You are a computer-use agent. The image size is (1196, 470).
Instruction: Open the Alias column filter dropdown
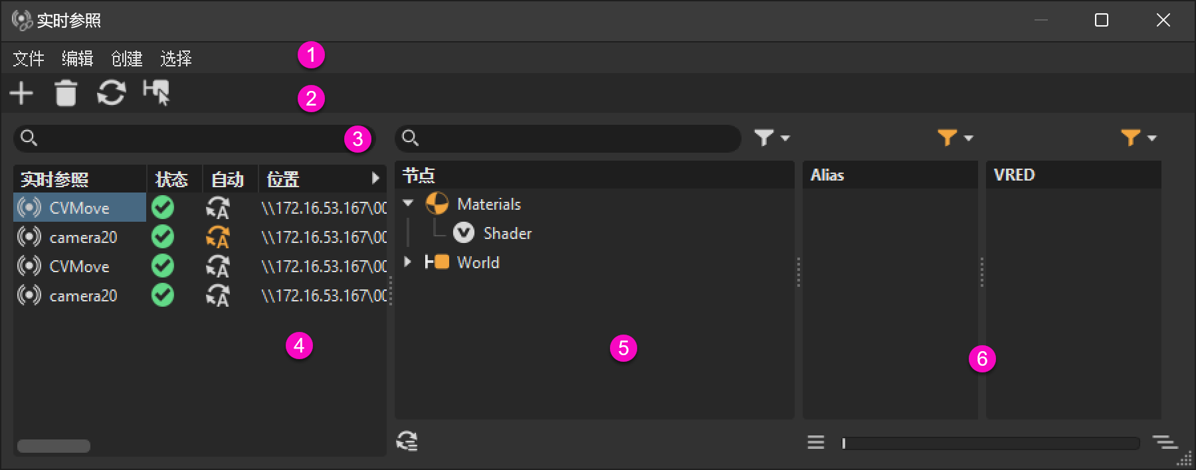(955, 138)
